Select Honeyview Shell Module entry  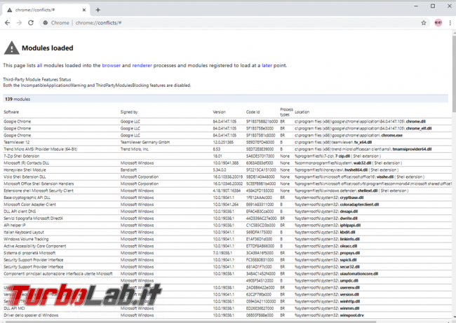point(25,170)
